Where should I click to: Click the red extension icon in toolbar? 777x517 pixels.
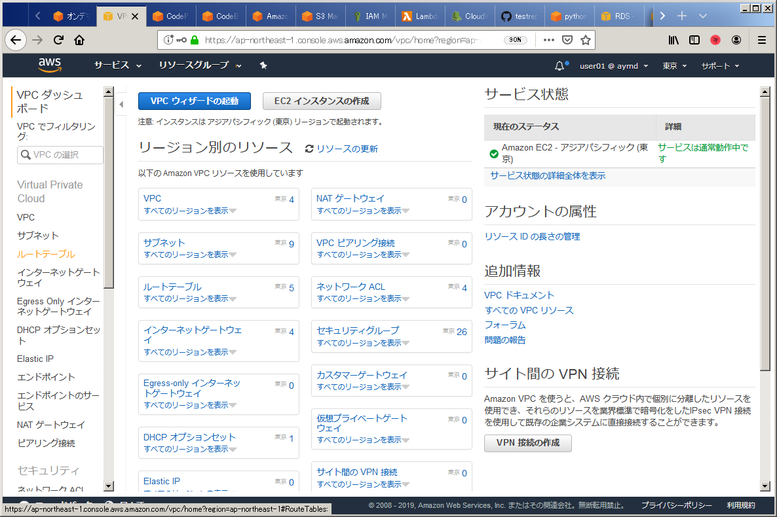pyautogui.click(x=715, y=40)
